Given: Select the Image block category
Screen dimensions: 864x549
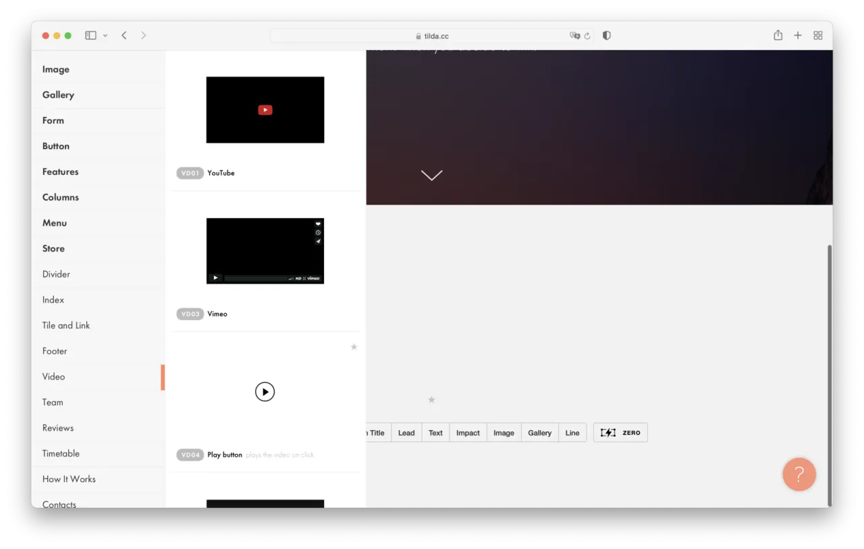Looking at the screenshot, I should 98,70.
